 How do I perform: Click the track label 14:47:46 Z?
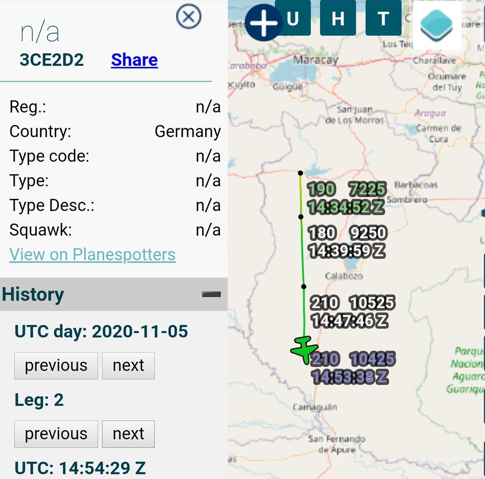(x=350, y=321)
